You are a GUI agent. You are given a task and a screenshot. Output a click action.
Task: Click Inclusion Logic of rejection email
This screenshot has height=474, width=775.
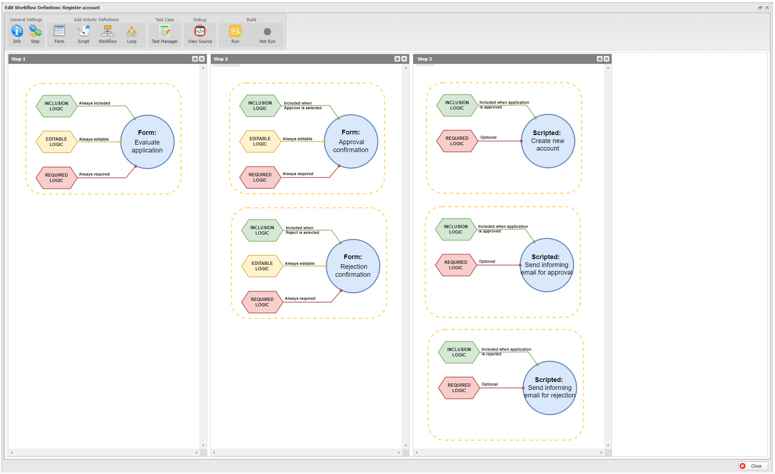point(459,352)
